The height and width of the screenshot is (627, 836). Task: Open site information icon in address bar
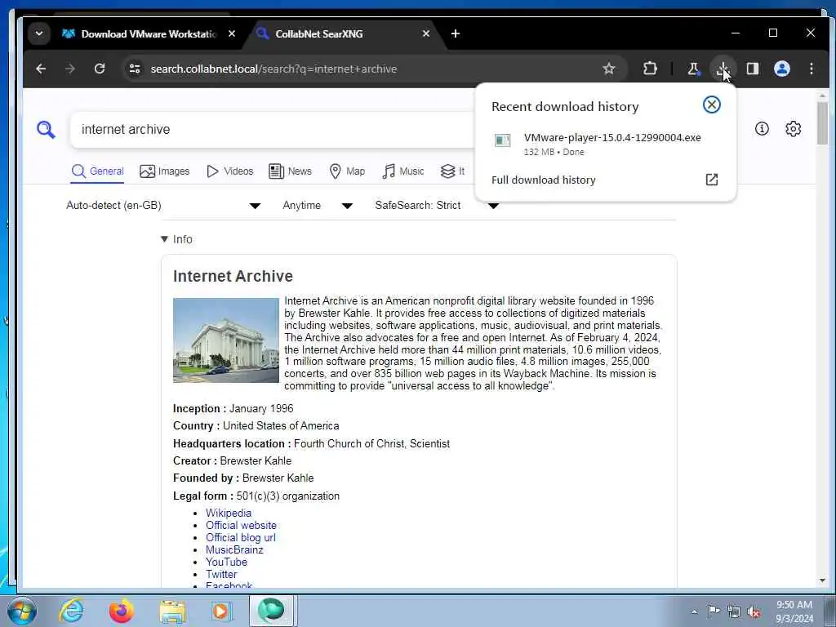click(x=135, y=69)
